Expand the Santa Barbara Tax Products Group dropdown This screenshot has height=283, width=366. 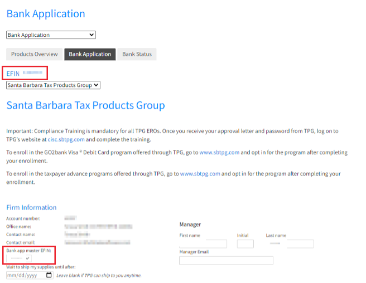53,85
